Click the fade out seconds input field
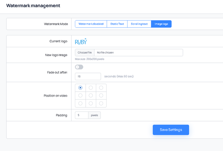Viewport: 223px width, 151px height. (x=88, y=76)
